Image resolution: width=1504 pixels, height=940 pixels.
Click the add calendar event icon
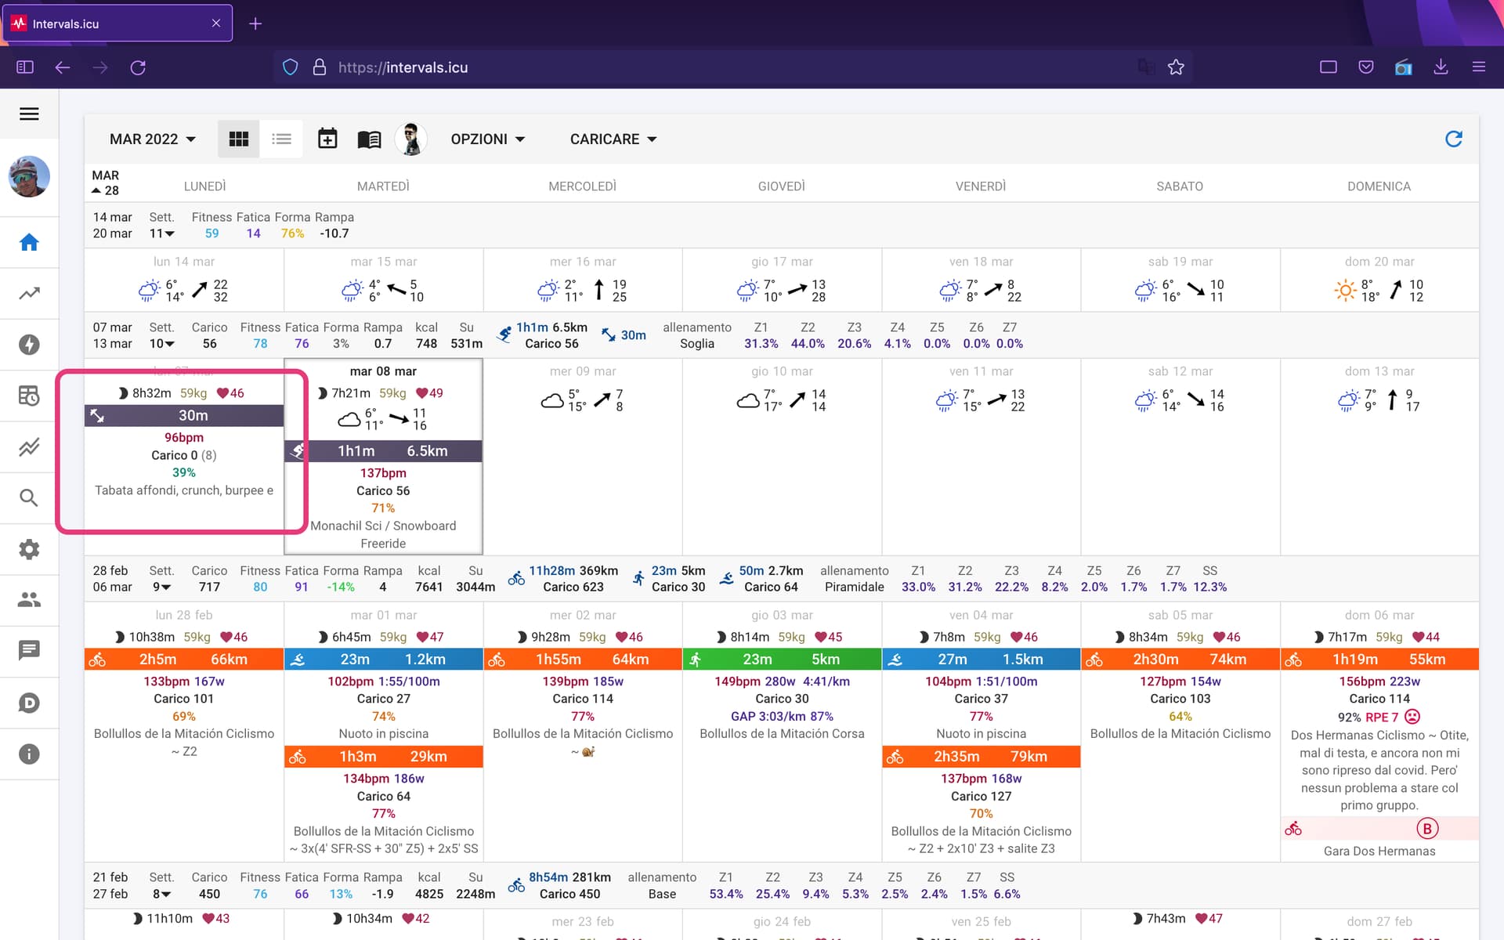tap(327, 139)
